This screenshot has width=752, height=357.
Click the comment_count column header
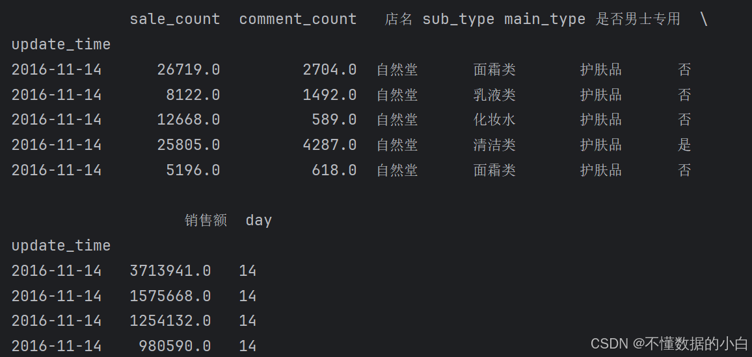(298, 19)
